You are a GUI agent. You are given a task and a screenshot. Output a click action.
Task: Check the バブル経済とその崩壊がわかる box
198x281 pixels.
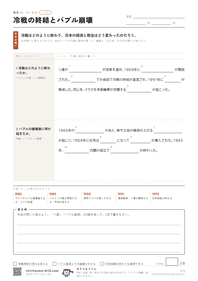click(54, 264)
